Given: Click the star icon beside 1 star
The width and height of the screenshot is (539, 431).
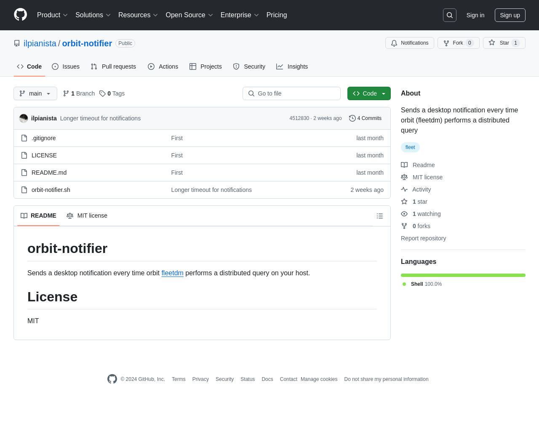Looking at the screenshot, I should [x=404, y=202].
